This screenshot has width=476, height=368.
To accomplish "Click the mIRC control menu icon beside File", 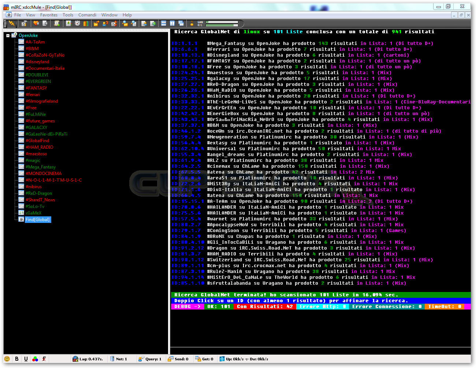I will 9,15.
